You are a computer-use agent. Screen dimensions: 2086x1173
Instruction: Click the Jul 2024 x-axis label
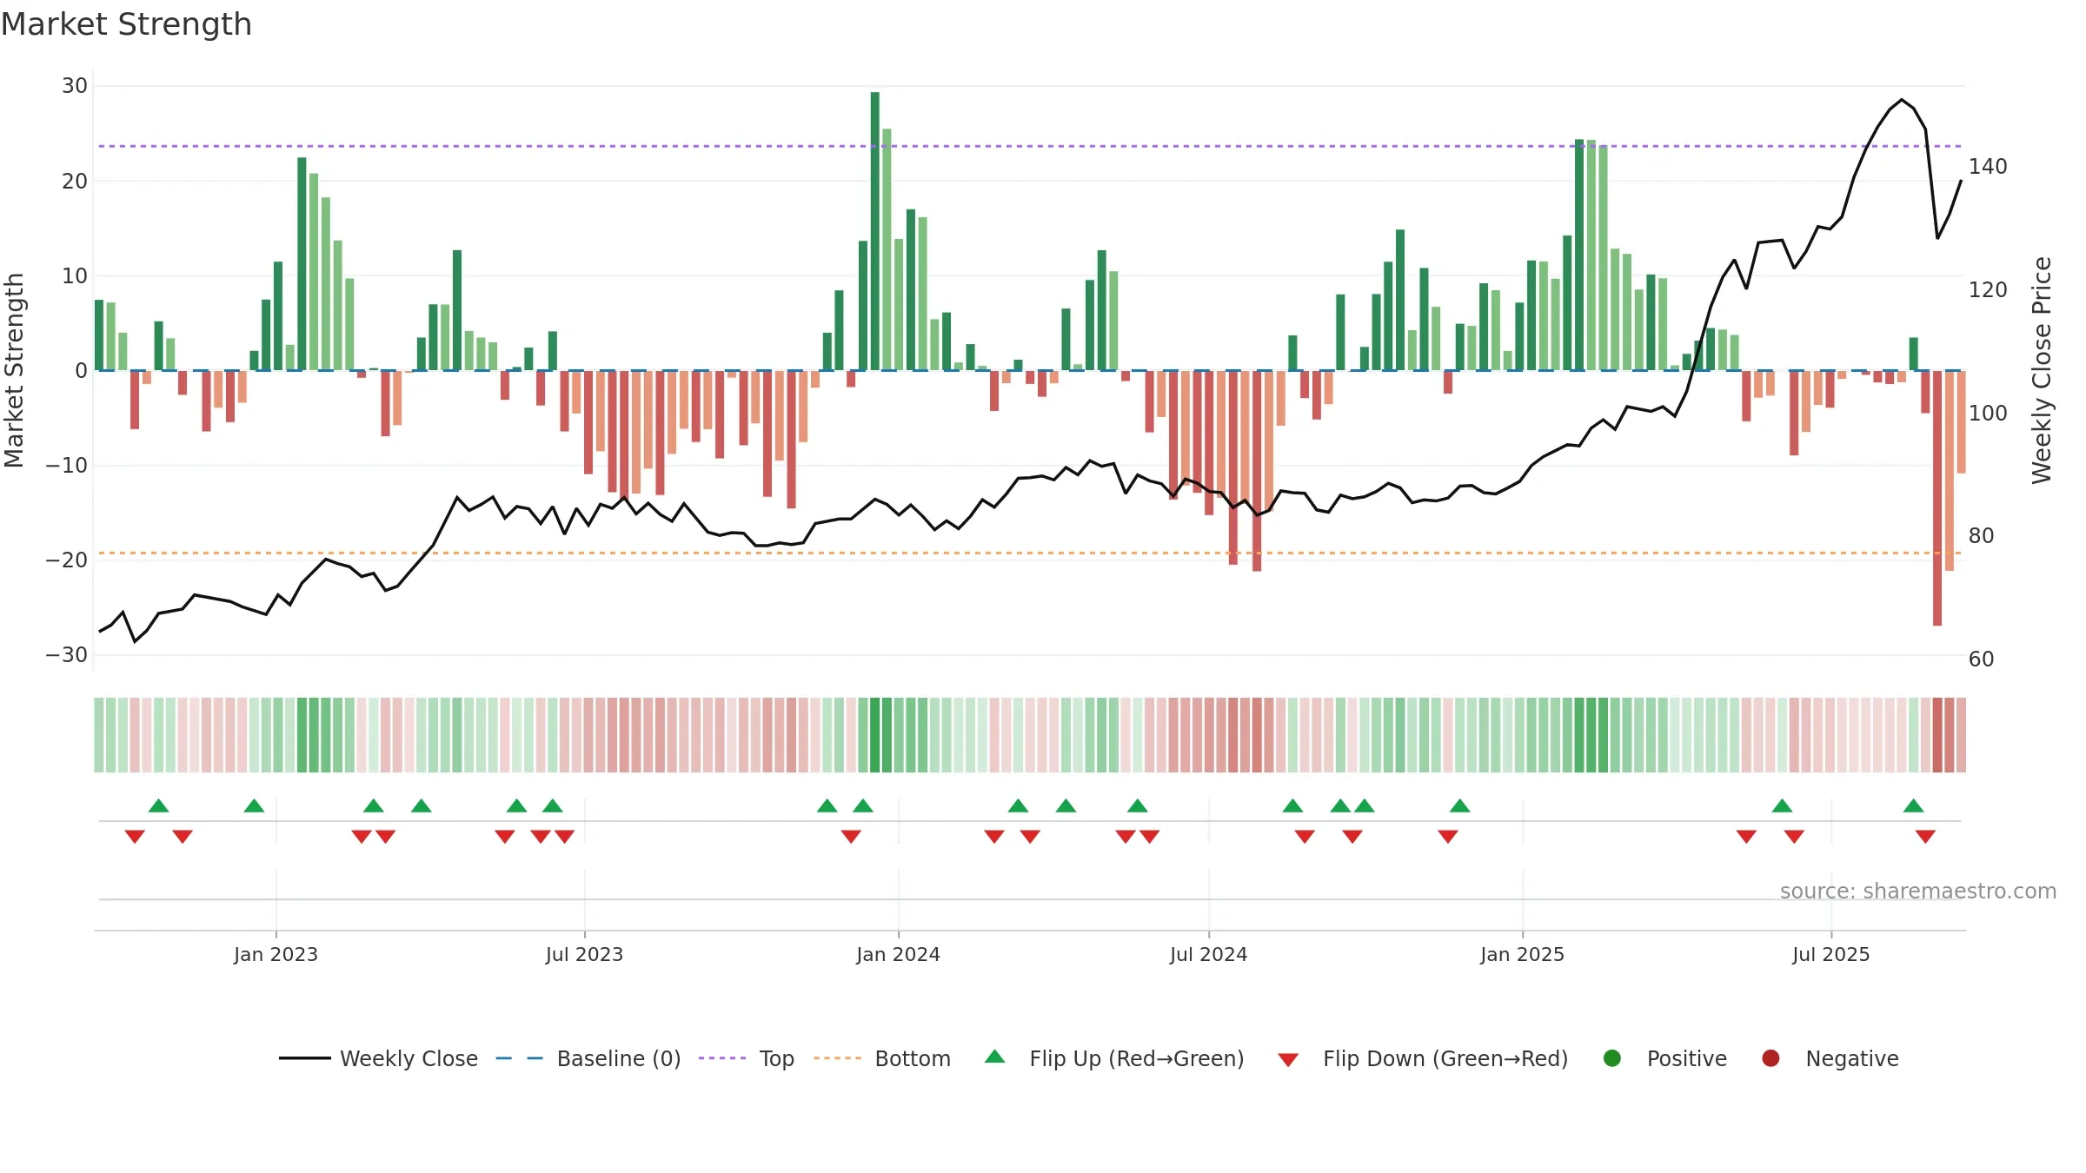pyautogui.click(x=1208, y=955)
